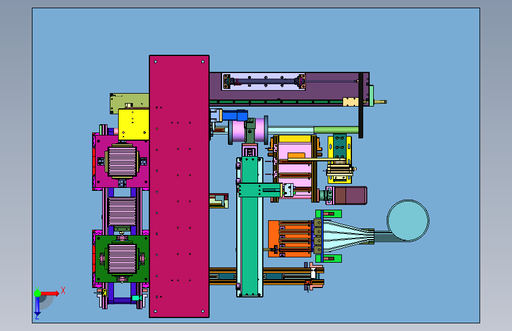Click the maroon motor body
This screenshot has width=512, height=331.
[x=350, y=196]
